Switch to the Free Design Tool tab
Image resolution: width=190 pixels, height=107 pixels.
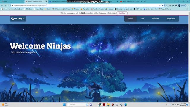tap(58, 2)
